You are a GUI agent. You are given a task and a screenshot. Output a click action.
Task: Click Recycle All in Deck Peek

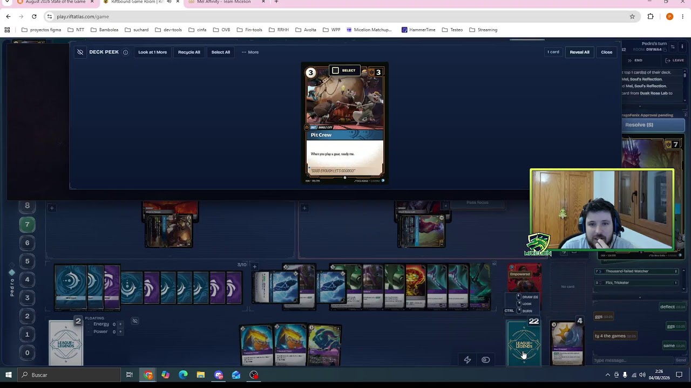point(189,52)
